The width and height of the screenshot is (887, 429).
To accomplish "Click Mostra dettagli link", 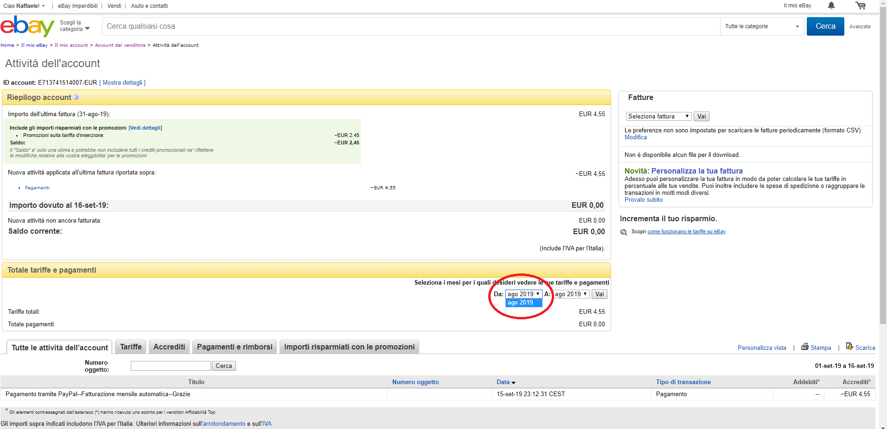I will click(122, 82).
